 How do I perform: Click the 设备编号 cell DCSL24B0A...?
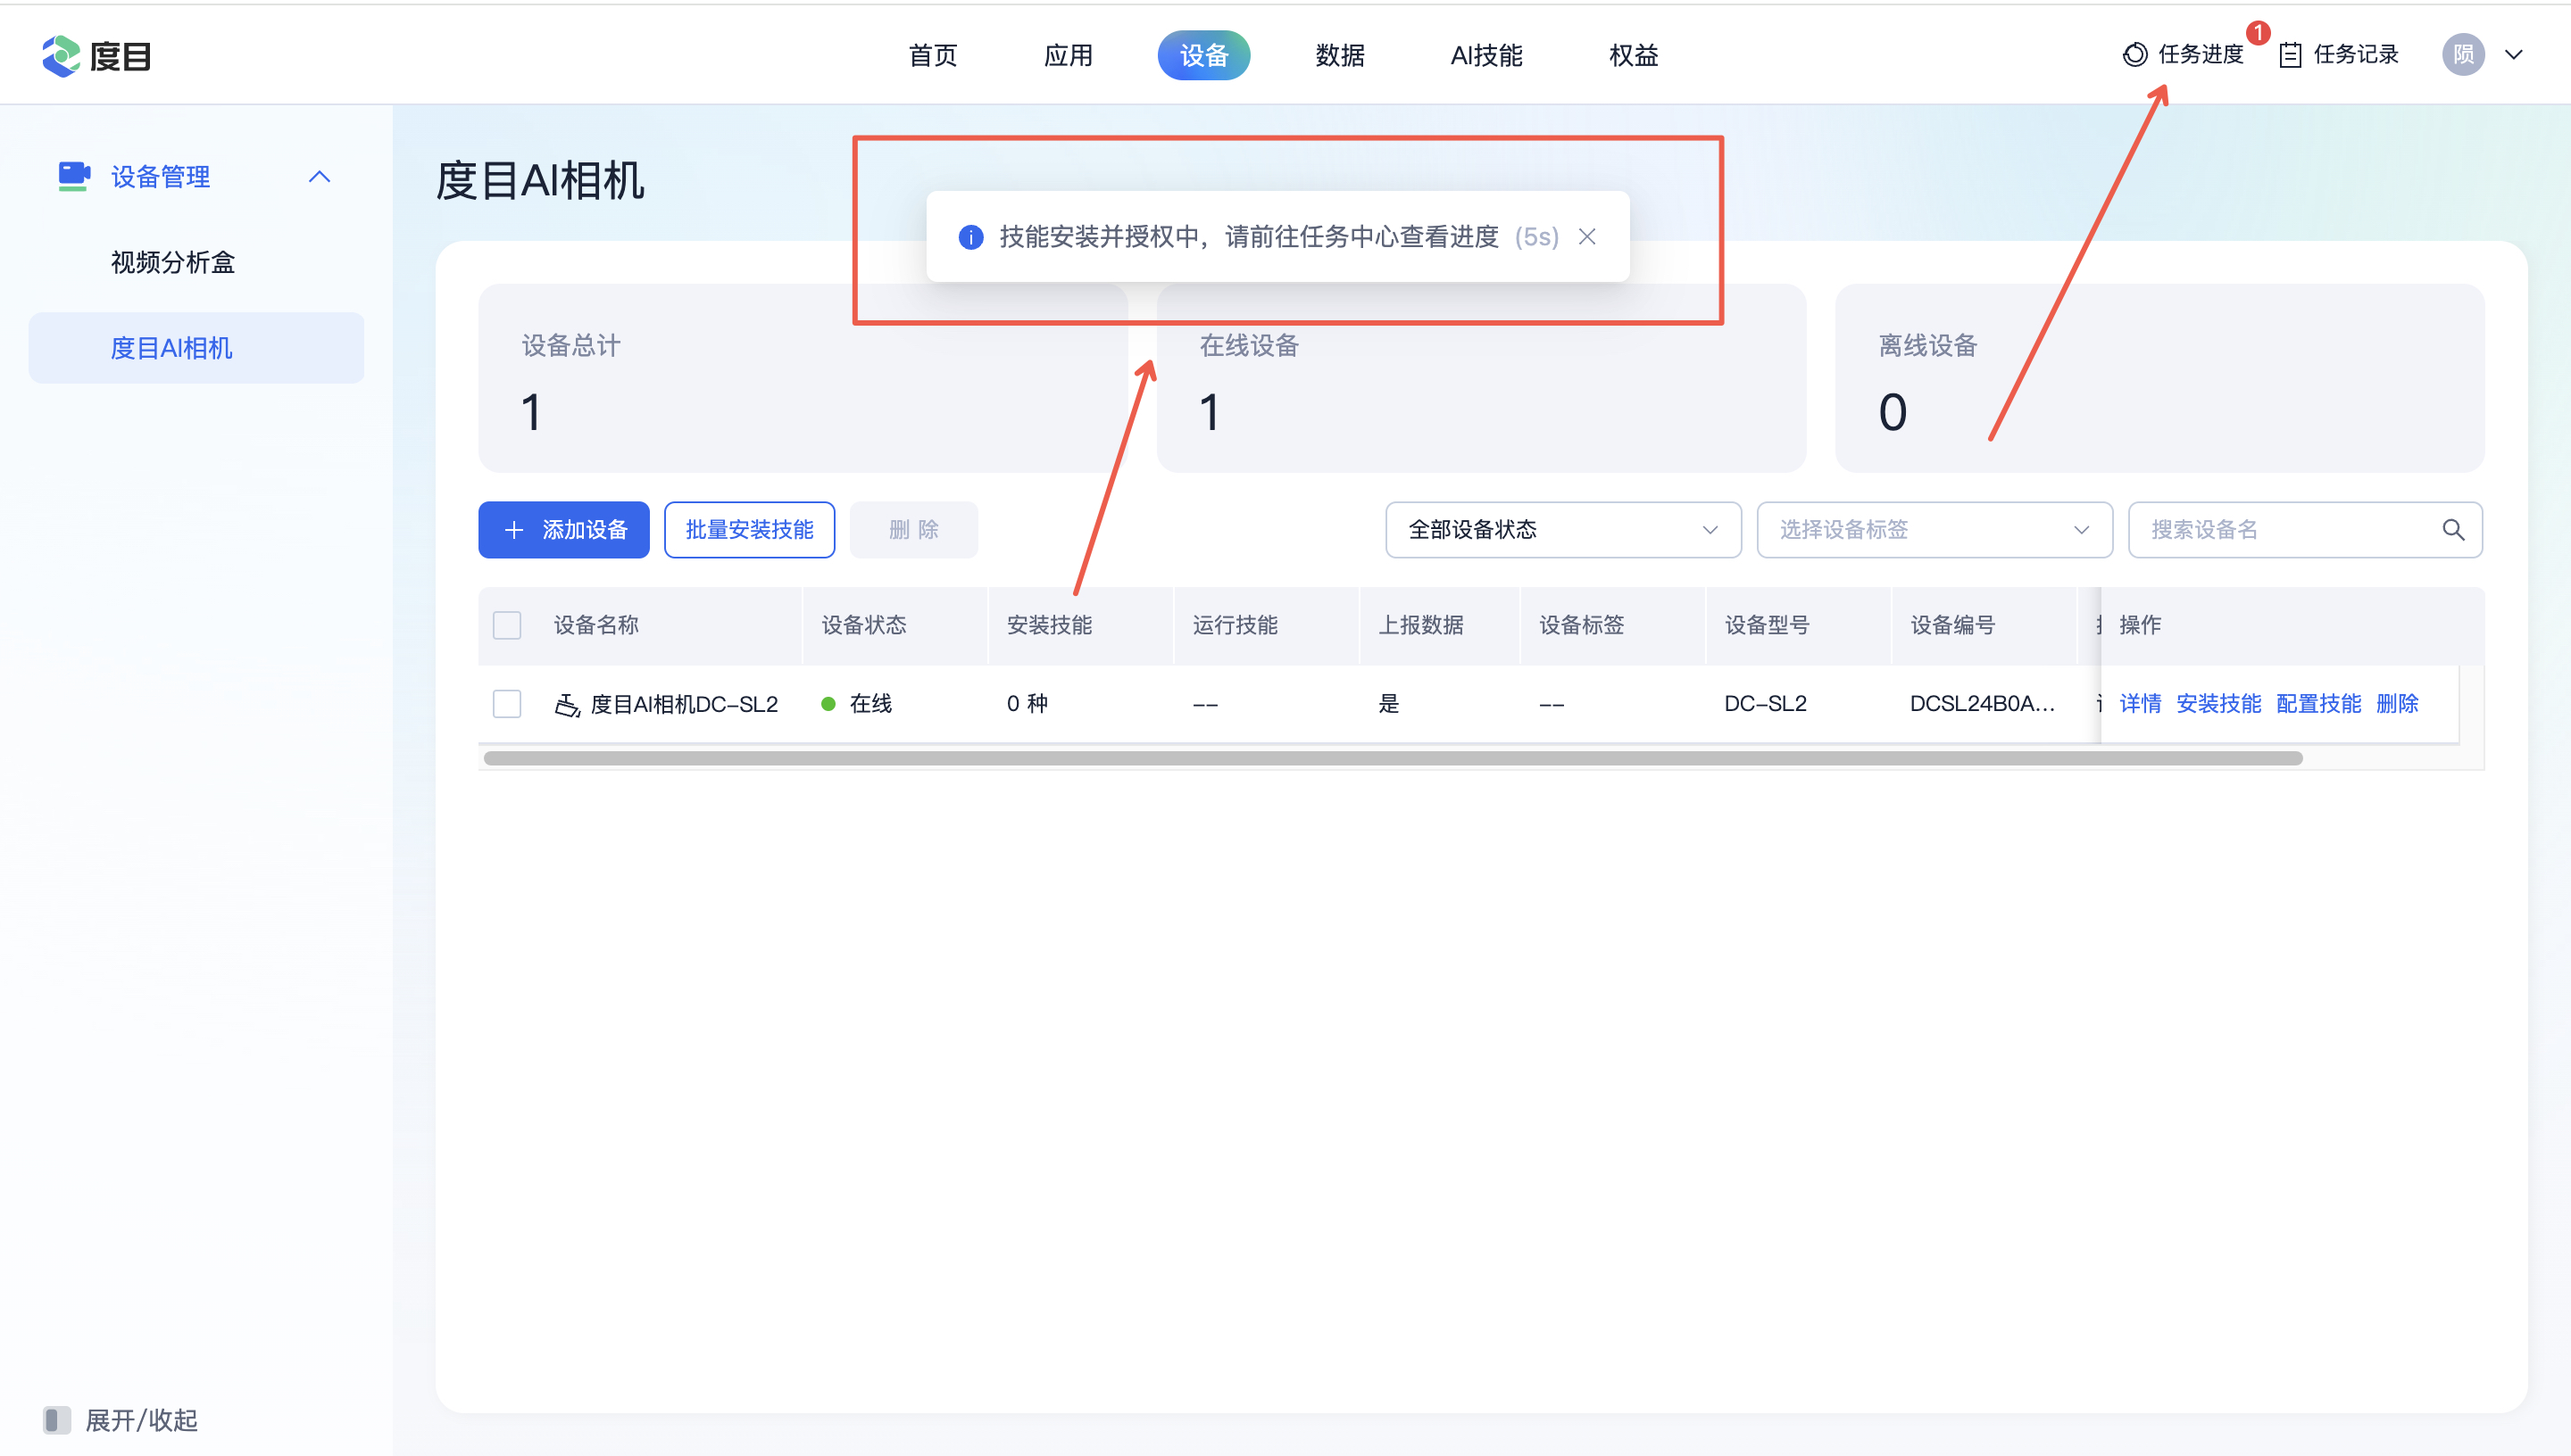click(x=1982, y=704)
